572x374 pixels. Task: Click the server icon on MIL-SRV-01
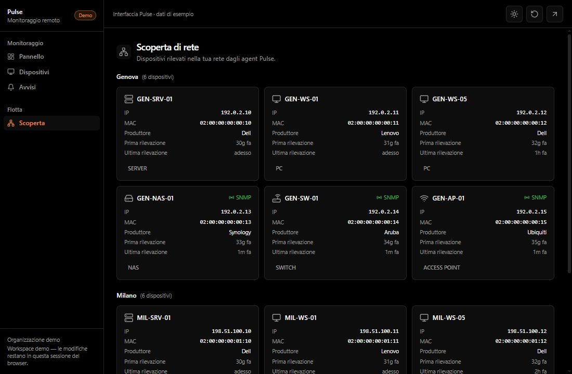[x=129, y=317]
